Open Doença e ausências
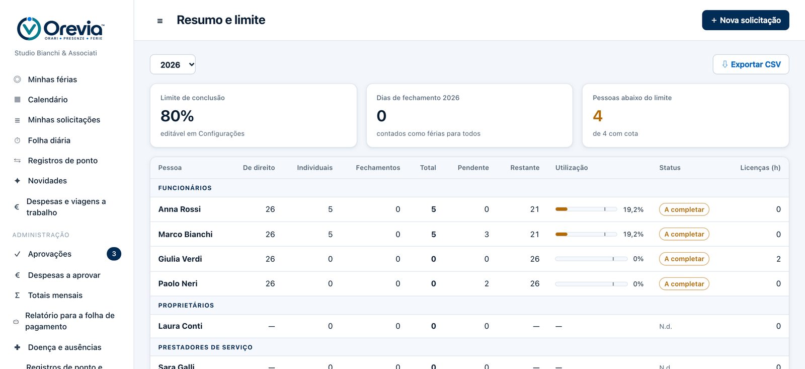 pyautogui.click(x=64, y=347)
